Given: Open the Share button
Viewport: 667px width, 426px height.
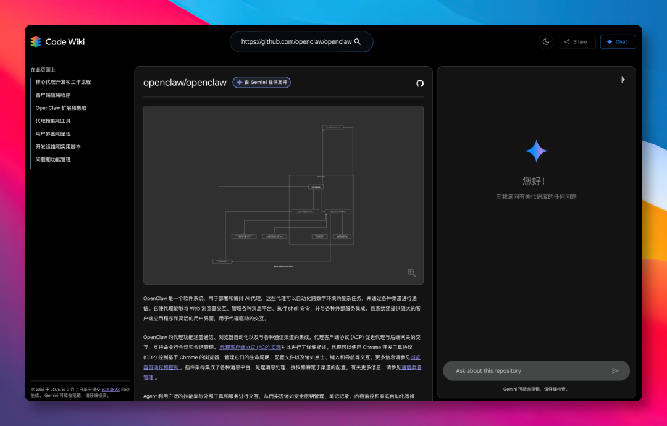Looking at the screenshot, I should (x=576, y=41).
